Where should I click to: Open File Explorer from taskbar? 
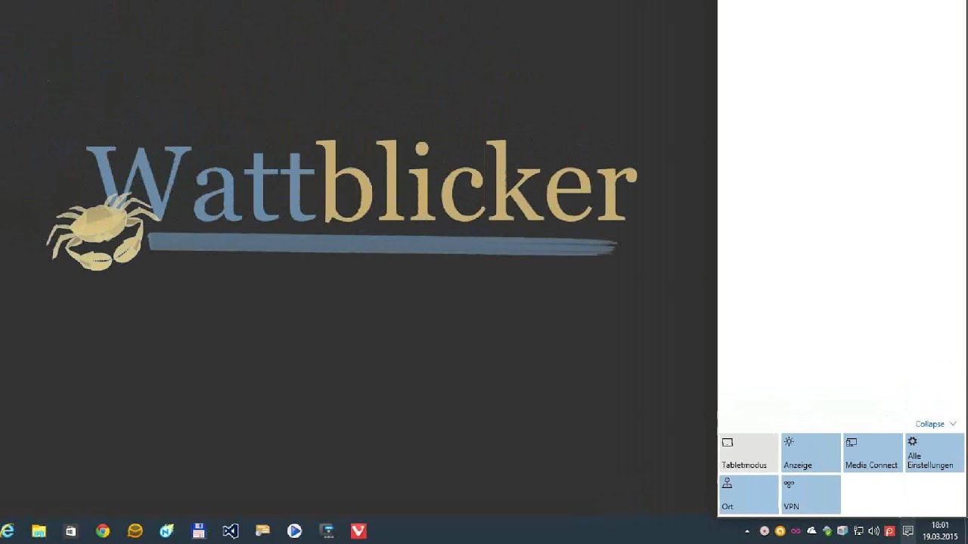tap(39, 531)
